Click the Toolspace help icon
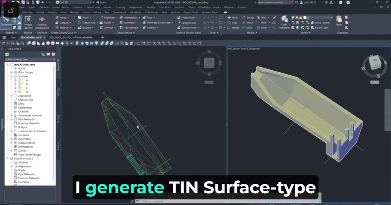 [x=53, y=54]
